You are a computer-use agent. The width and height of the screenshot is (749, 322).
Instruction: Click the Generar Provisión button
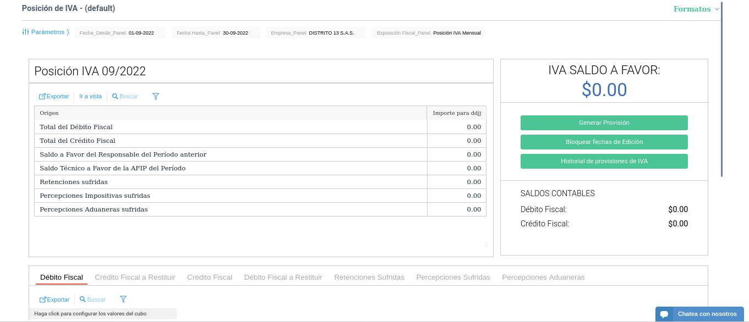pos(604,123)
